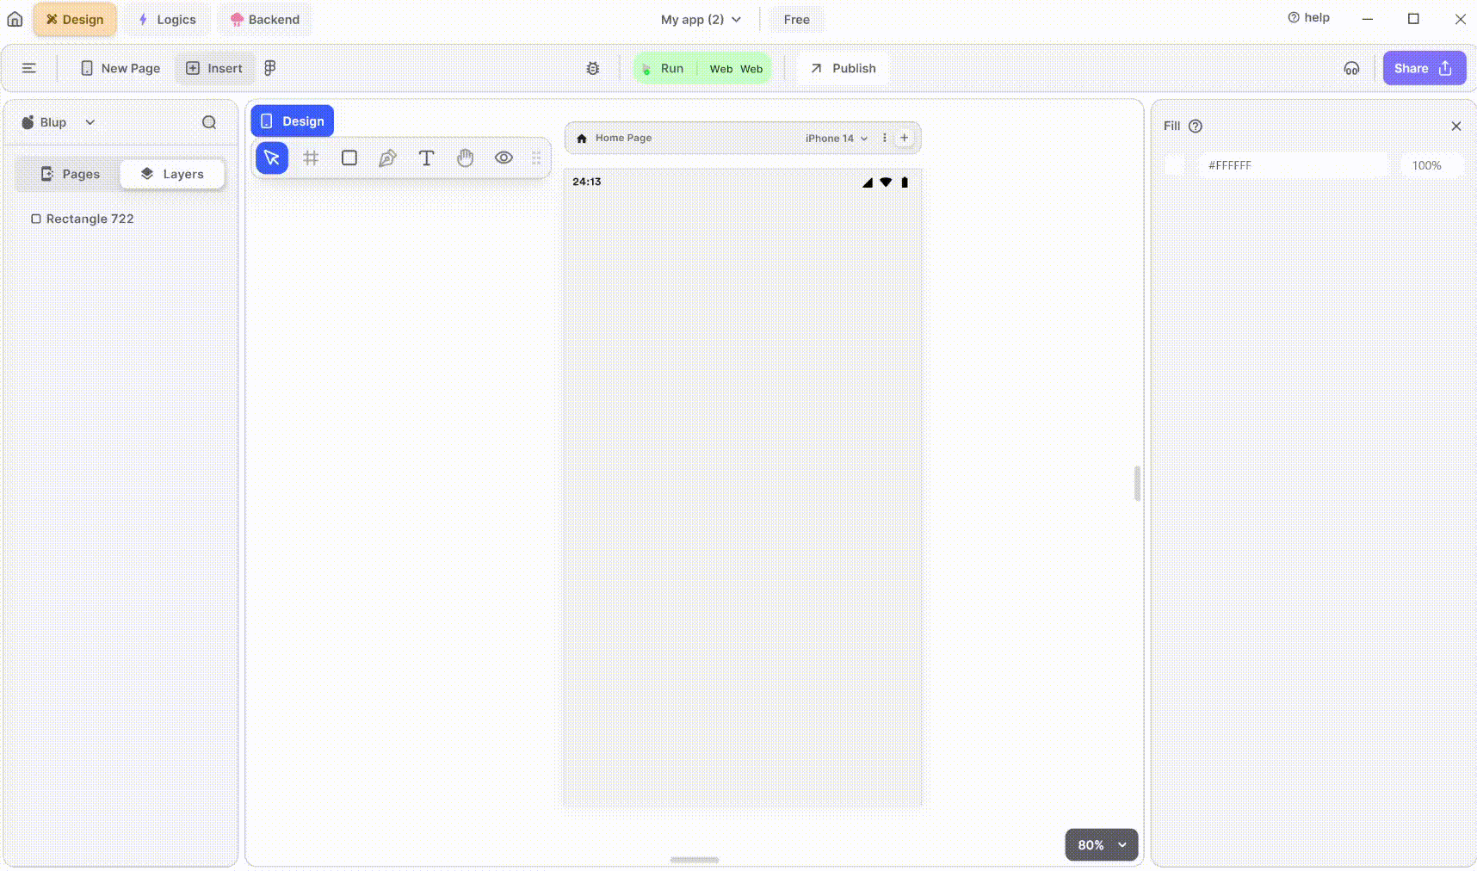Click the headphones support icon
This screenshot has width=1477, height=871.
[1351, 68]
